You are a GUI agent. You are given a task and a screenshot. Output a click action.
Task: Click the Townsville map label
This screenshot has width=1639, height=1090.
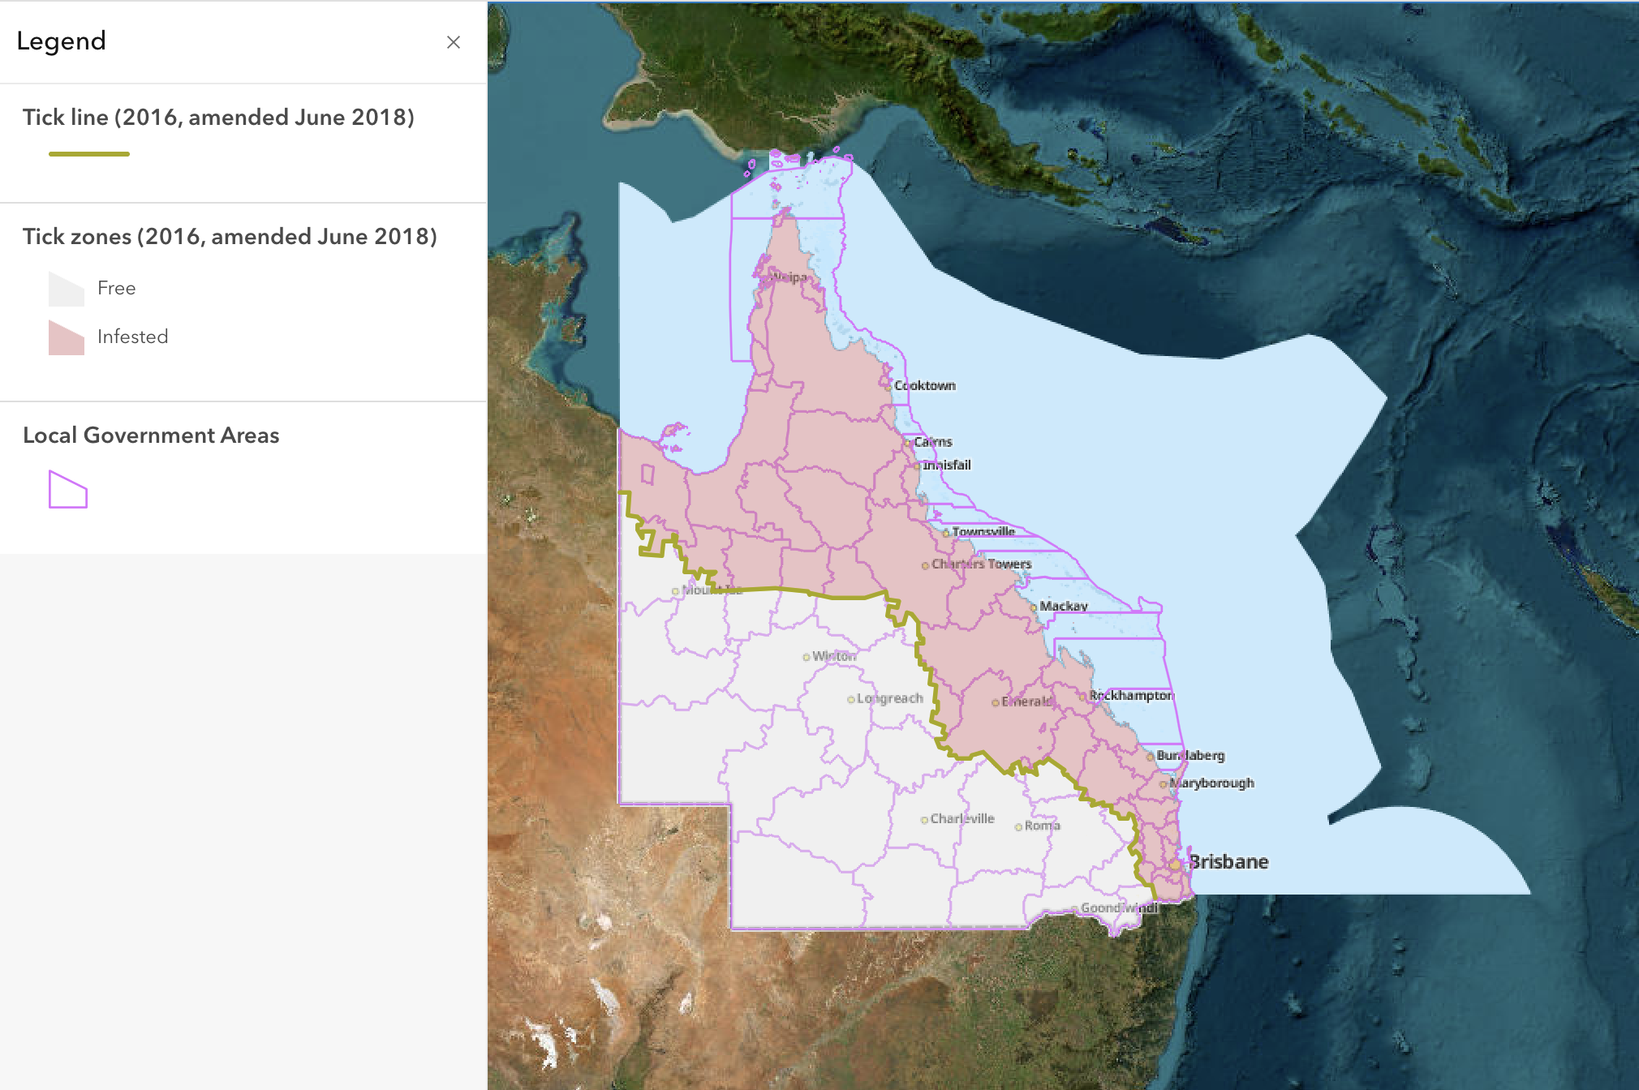pos(983,532)
